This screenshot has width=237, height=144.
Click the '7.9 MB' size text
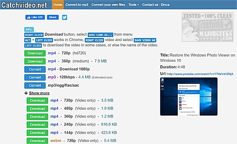coord(101,61)
